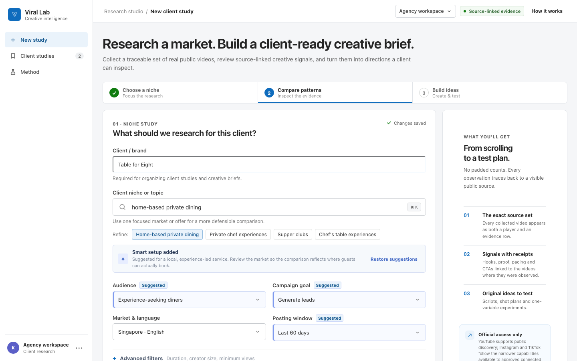The image size is (577, 361).
Task: Click the flask icon beside Method
Action: point(13,72)
